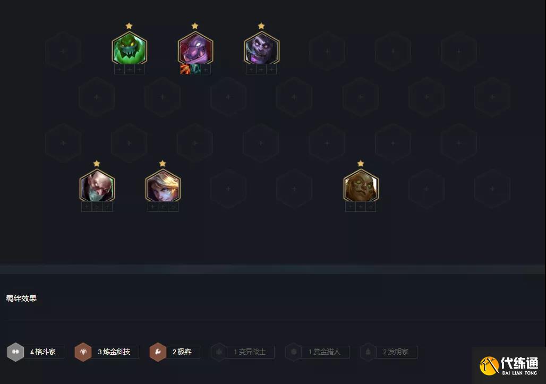Viewport: 546px width, 384px height.
Task: Select the purple Dr. Mundo champion portrait
Action: [x=195, y=48]
